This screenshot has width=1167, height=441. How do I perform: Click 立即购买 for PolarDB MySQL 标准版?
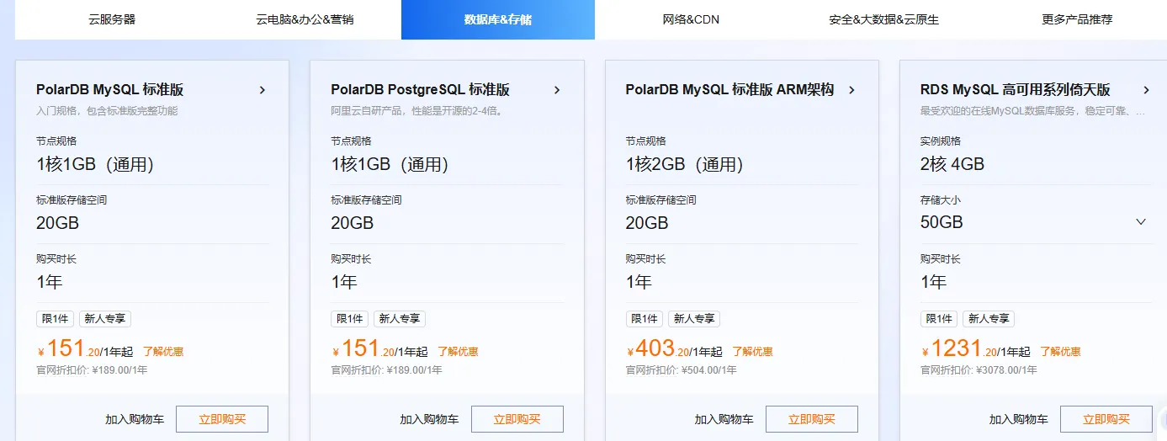(222, 419)
